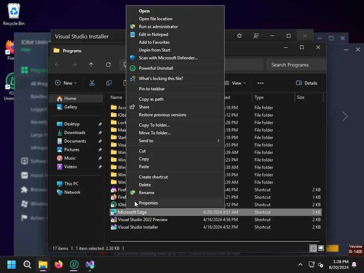Viewport: 364px width, 273px height.
Task: Click Cut in the context menu
Action: coord(142,151)
